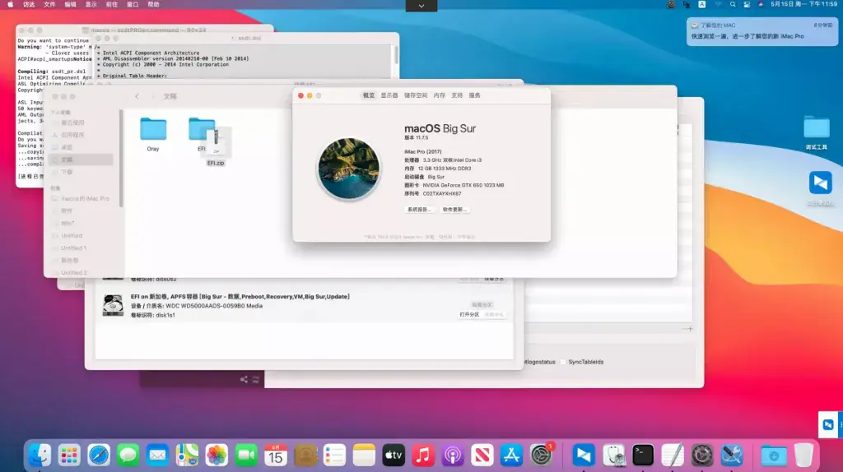This screenshot has height=472, width=843.
Task: Open Control Center in the menu bar
Action: pos(747,4)
